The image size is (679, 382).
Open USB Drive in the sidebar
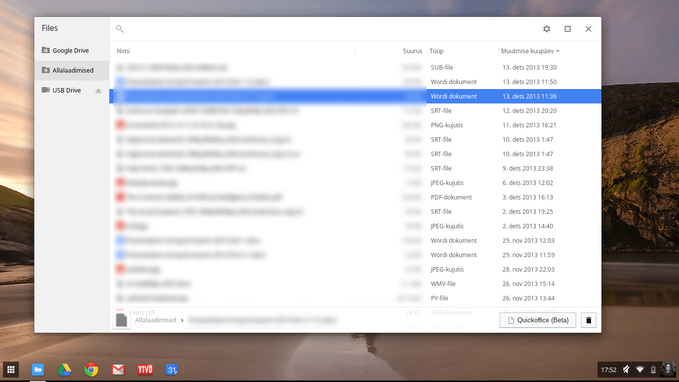[x=67, y=91]
